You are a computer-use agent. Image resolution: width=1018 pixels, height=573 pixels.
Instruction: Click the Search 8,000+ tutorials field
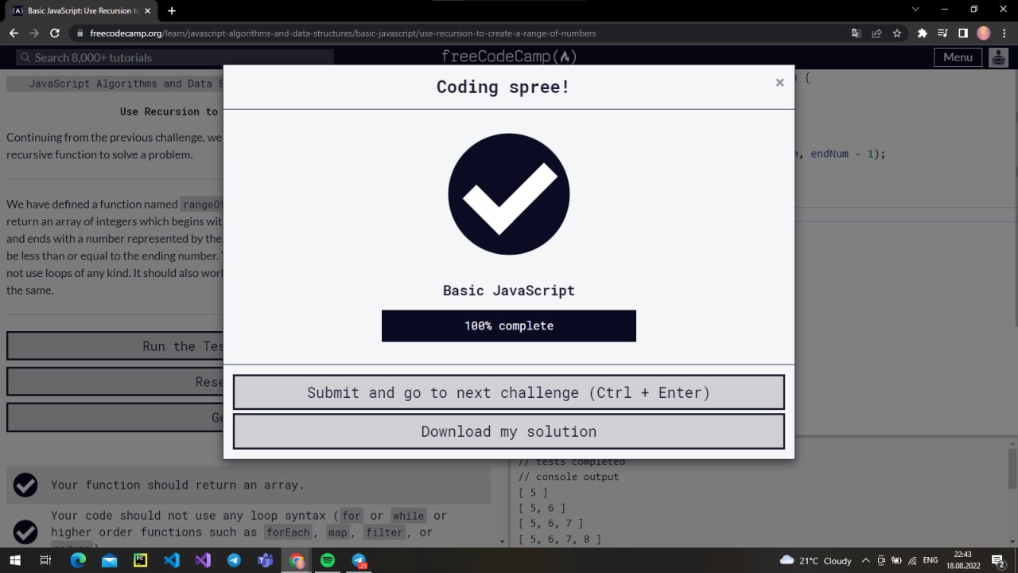pyautogui.click(x=175, y=57)
